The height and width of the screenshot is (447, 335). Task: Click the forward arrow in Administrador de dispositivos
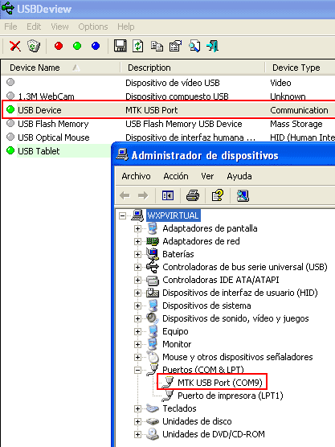point(143,195)
